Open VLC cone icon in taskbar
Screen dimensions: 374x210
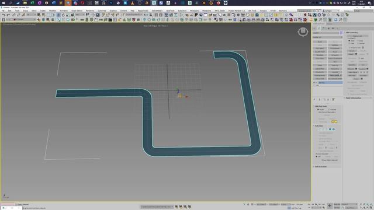click(x=133, y=3)
